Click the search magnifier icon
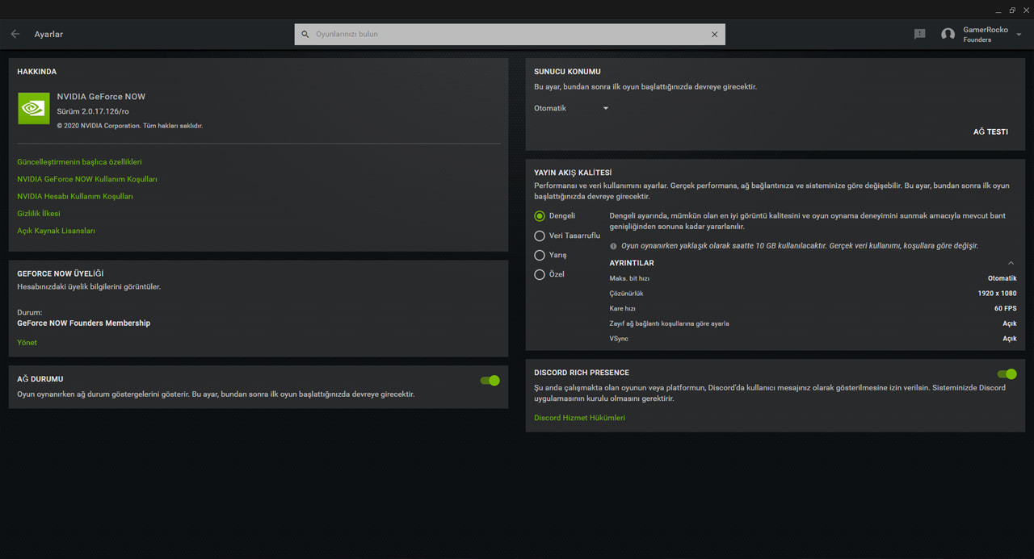Screen dimensions: 1034x559 click(x=305, y=35)
